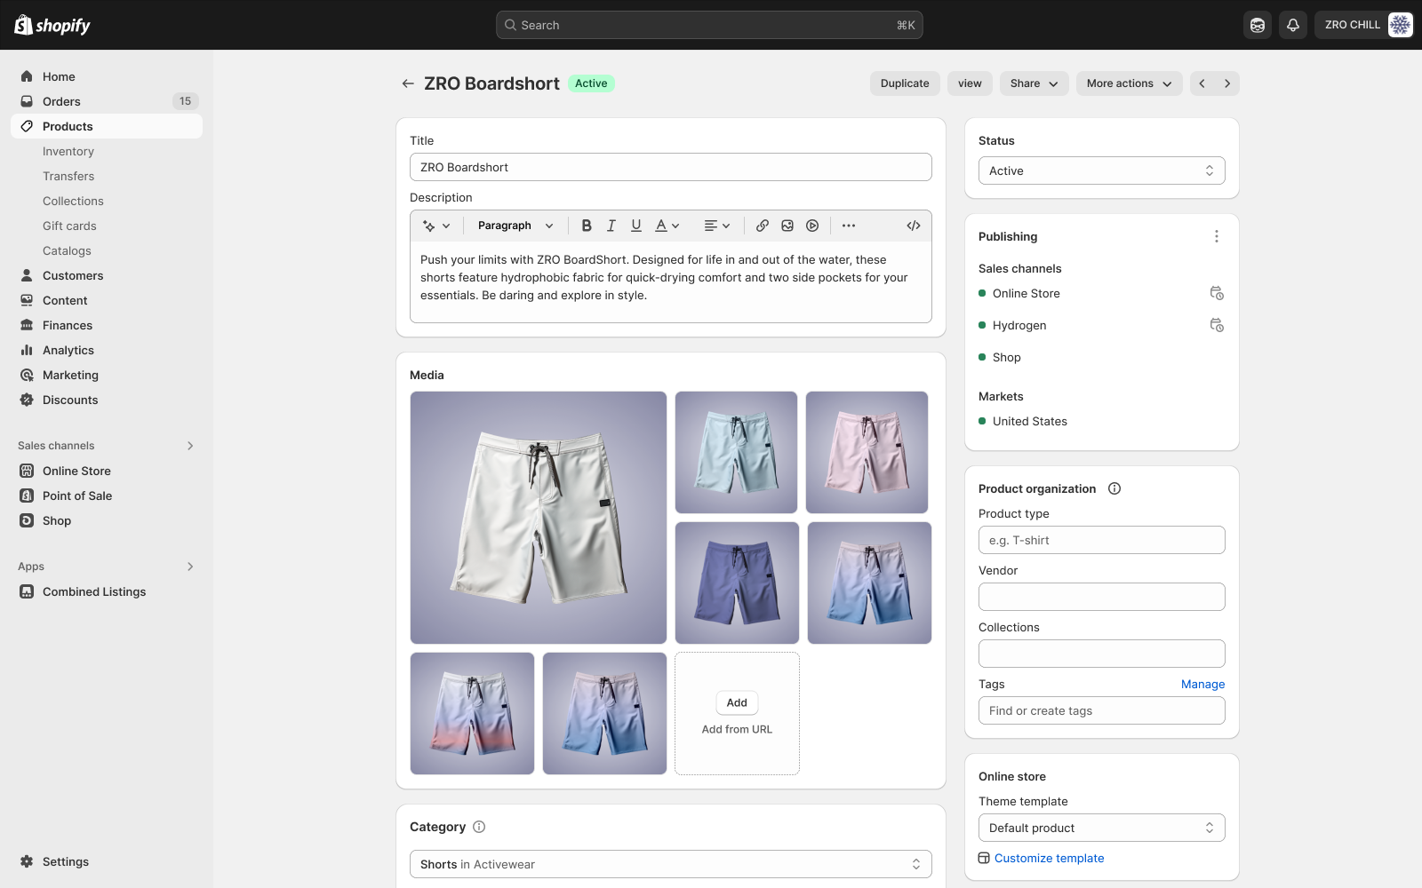The height and width of the screenshot is (888, 1422).
Task: Open Combined Listings app
Action: [x=107, y=591]
